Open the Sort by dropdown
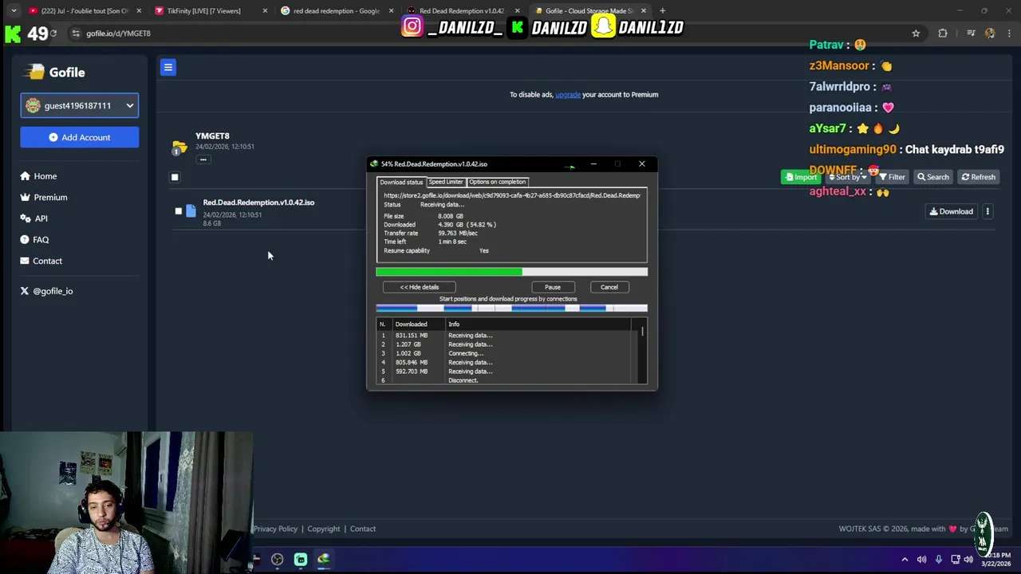This screenshot has width=1021, height=574. coord(848,177)
